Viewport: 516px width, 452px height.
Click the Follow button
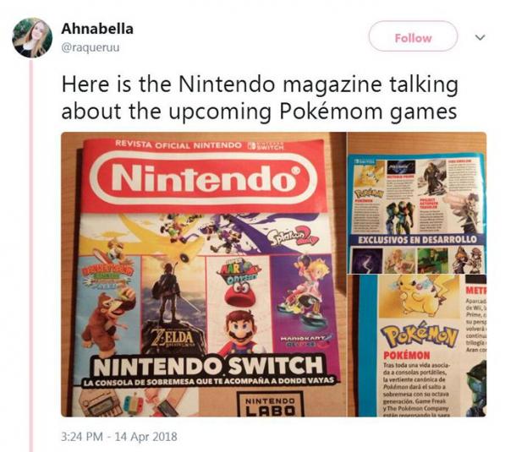(413, 36)
